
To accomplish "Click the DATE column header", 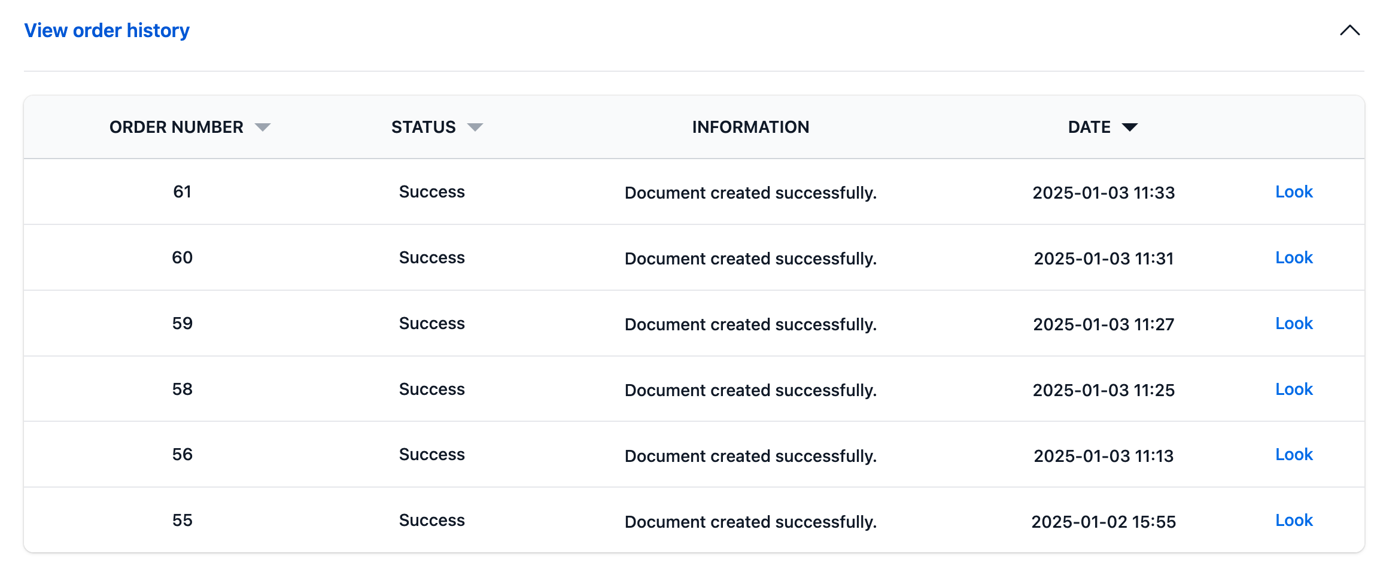I will [x=1089, y=127].
